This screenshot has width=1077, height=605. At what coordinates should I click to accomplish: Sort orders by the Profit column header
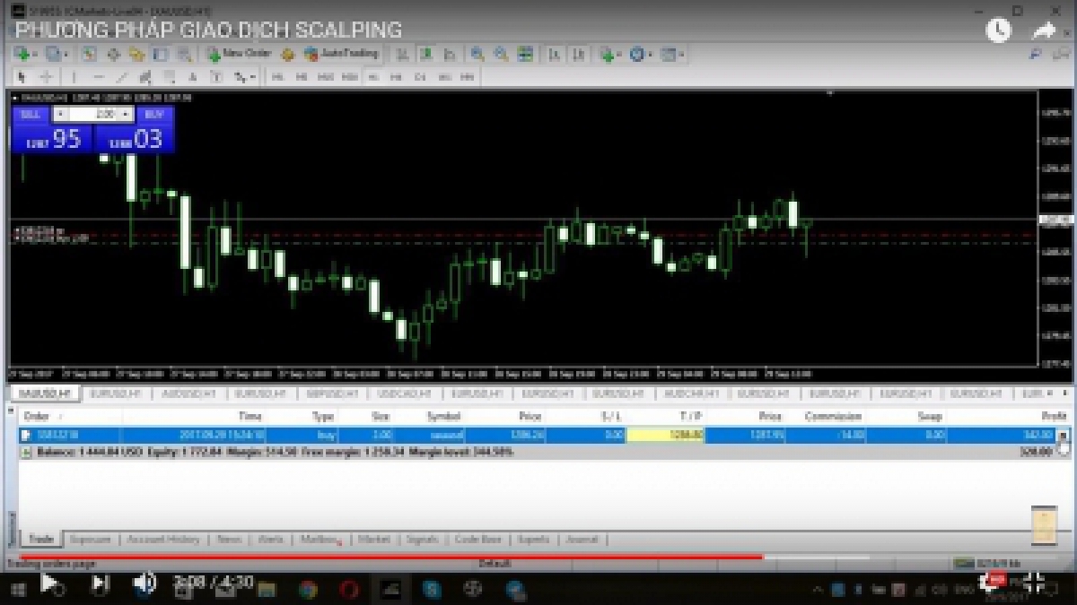[1054, 416]
